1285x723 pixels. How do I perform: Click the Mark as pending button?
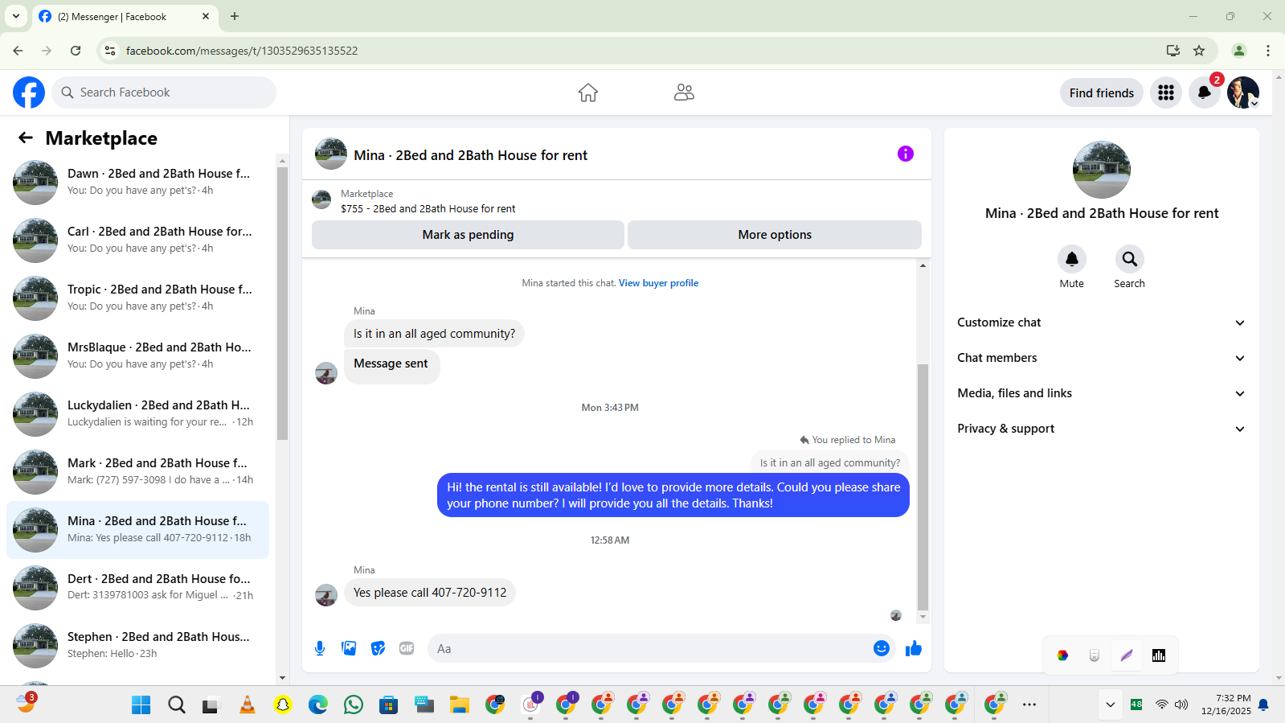468,235
